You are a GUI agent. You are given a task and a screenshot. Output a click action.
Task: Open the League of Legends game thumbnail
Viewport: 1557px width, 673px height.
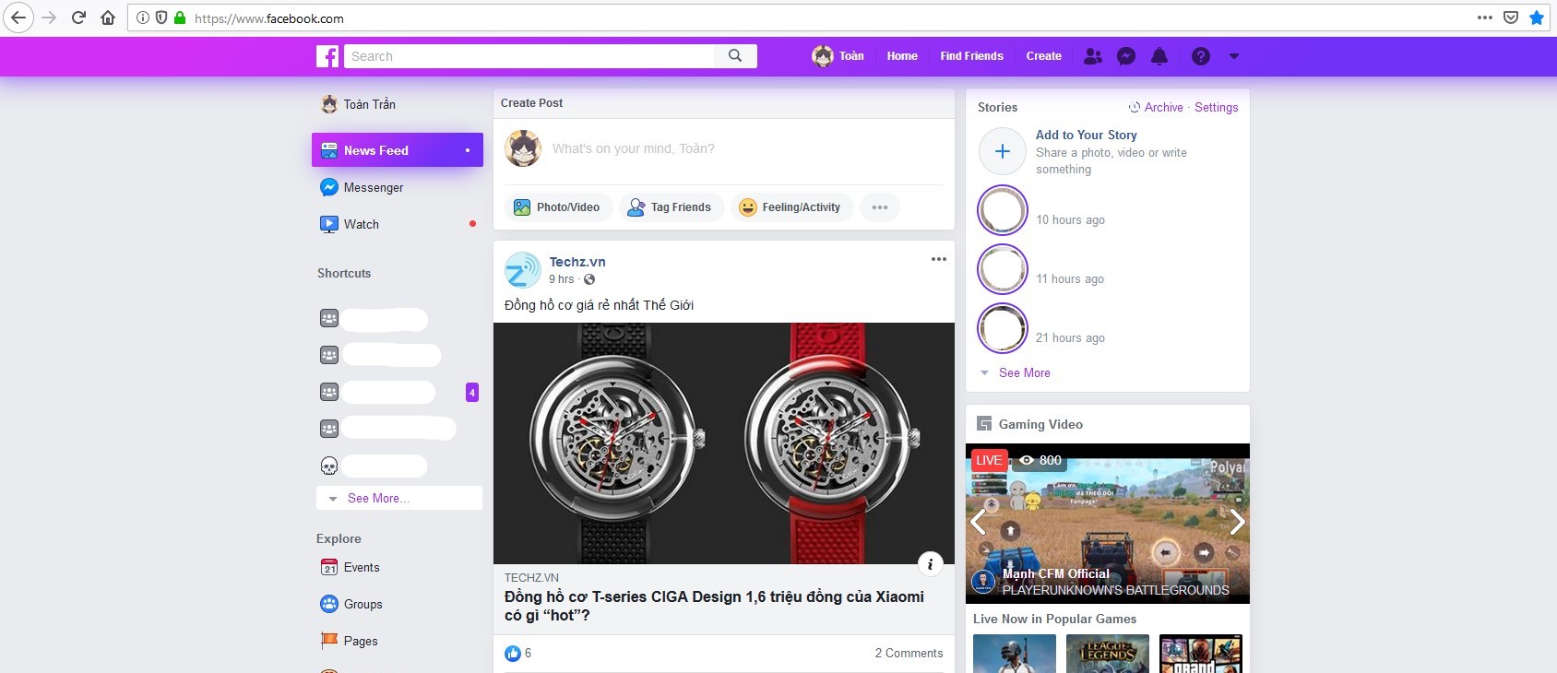click(1108, 654)
